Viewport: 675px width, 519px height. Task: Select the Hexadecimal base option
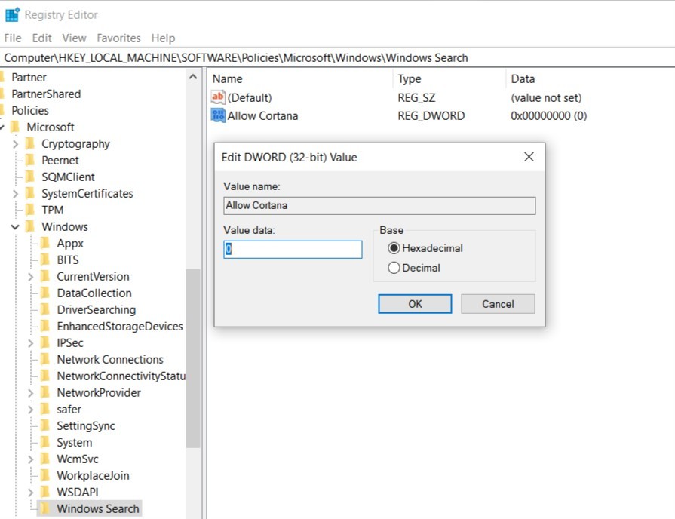[x=393, y=248]
